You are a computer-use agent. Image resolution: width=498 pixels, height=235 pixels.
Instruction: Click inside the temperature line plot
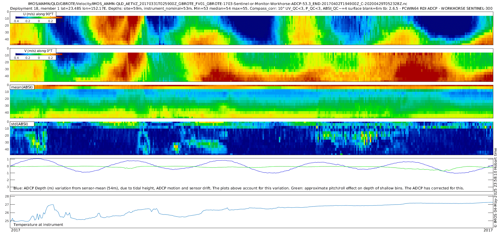pyautogui.click(x=251, y=211)
